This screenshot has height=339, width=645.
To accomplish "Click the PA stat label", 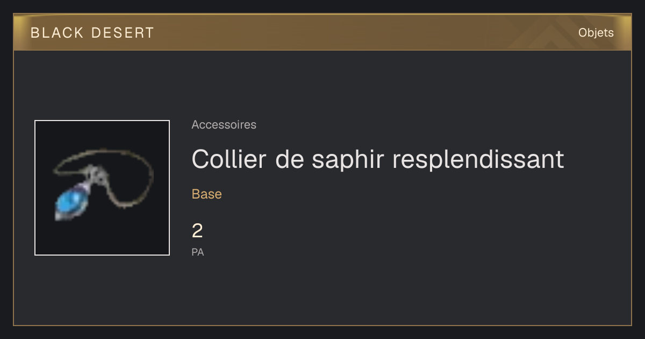I will pos(198,252).
